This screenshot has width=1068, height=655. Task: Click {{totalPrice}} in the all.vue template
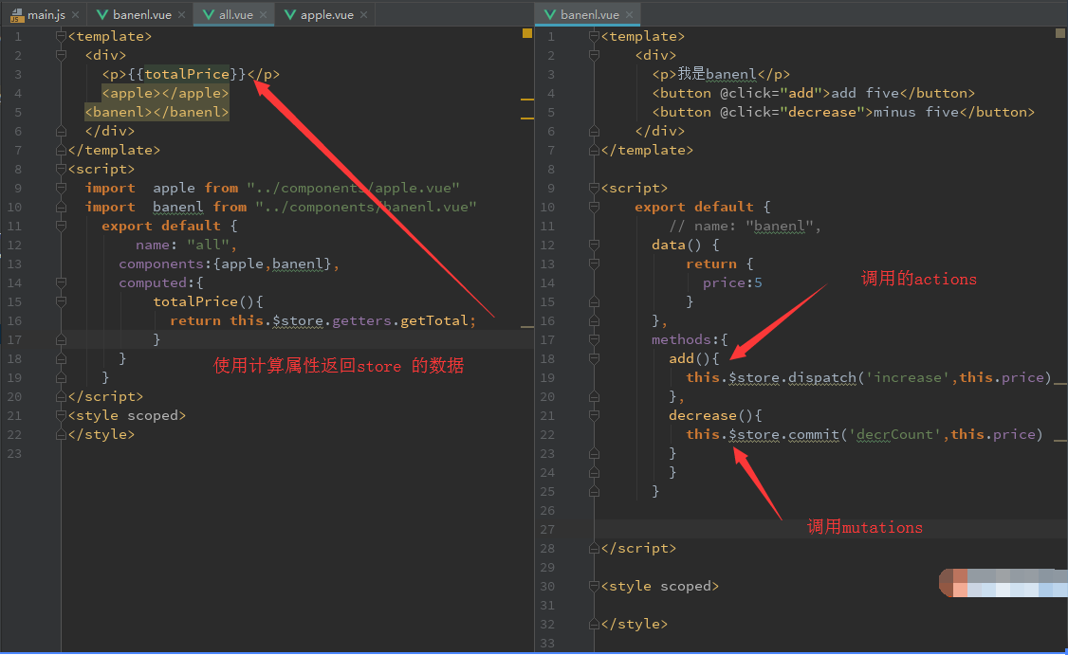pos(187,74)
